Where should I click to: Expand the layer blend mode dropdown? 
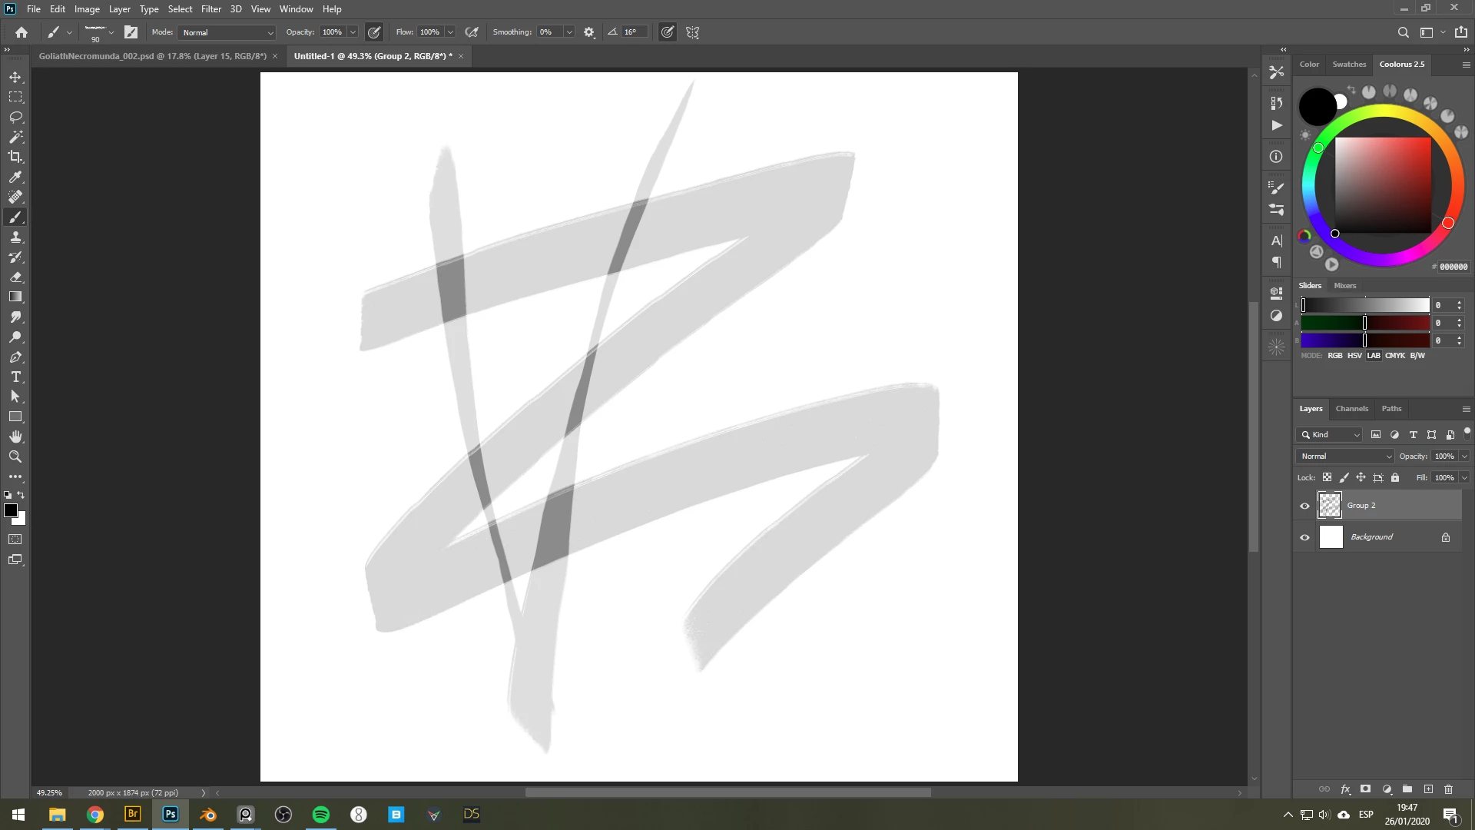(x=1345, y=456)
